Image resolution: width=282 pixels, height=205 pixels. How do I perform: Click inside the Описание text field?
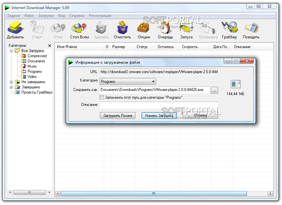(159, 105)
